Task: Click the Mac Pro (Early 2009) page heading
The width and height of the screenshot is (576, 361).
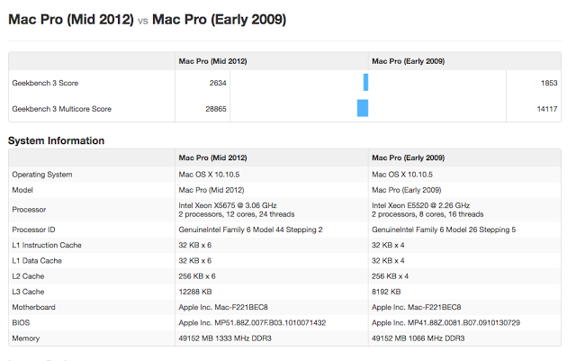Action: click(219, 20)
